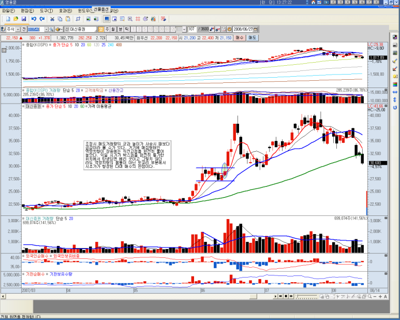Open the 파일(F) menu
The height and width of the screenshot is (320, 400).
(x=8, y=11)
